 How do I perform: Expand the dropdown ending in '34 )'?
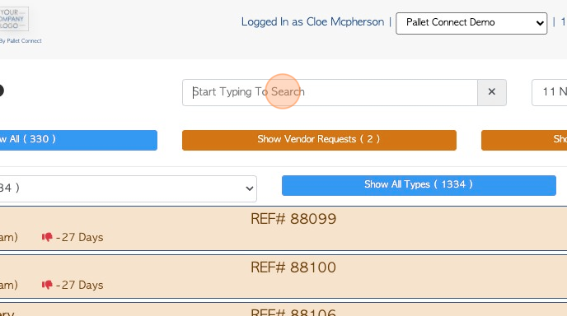coord(128,188)
